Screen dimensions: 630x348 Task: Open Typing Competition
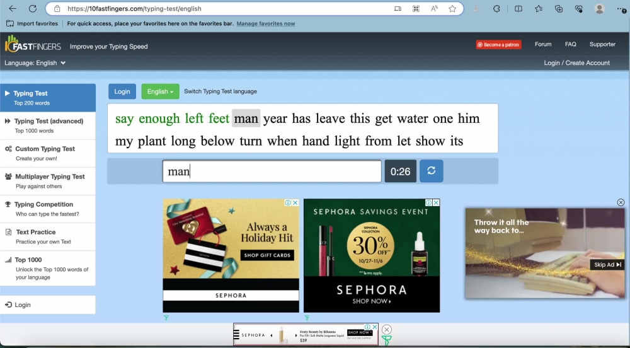tap(48, 209)
